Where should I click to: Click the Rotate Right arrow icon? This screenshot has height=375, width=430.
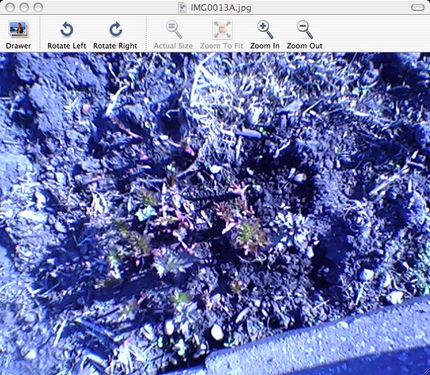coord(115,30)
